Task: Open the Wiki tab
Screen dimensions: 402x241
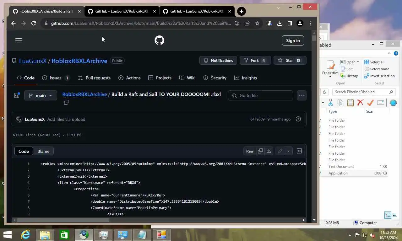Action: 187,78
